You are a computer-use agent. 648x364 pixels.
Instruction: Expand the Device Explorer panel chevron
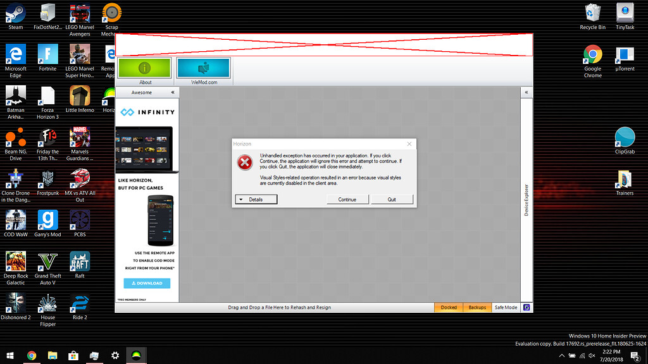pos(526,92)
